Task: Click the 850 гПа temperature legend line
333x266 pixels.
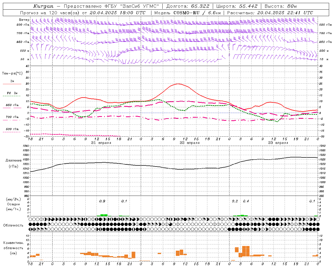Action: (x=12, y=108)
